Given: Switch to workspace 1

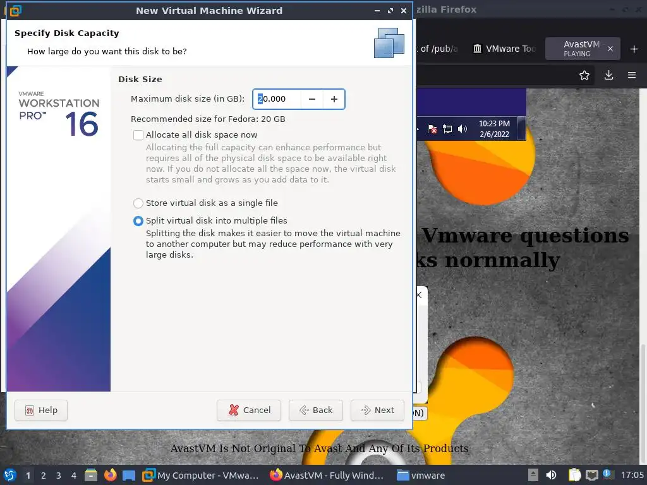Looking at the screenshot, I should coord(28,476).
